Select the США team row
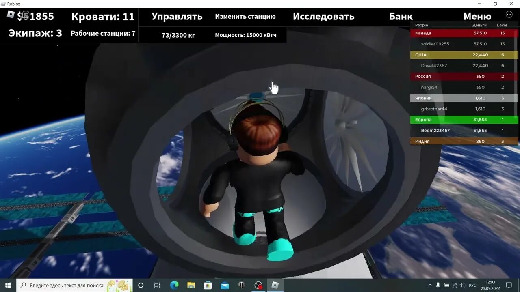Screen dimensions: 520x292 tap(464, 55)
